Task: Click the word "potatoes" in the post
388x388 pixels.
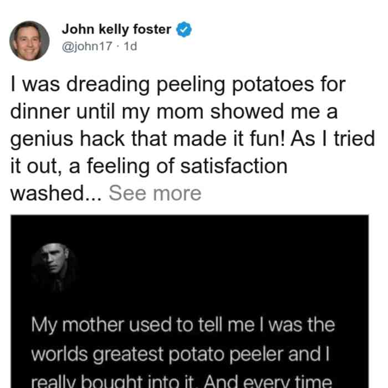Action: [x=273, y=85]
